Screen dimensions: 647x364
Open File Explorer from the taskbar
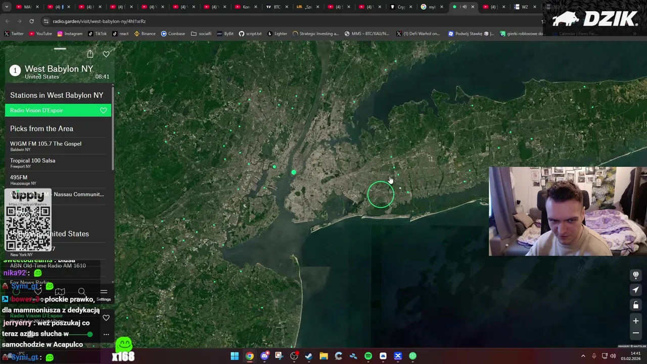pos(323,356)
